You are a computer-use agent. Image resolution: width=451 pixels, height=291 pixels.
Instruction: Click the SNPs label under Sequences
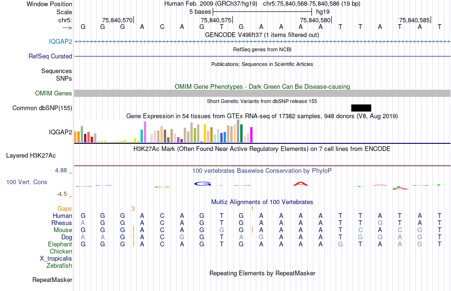coord(64,78)
